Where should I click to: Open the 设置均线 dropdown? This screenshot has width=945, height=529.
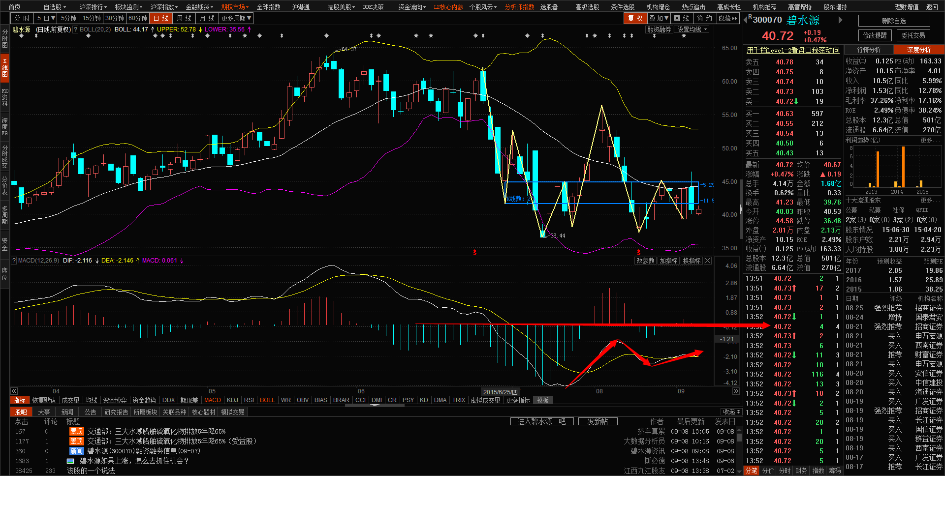tap(692, 29)
